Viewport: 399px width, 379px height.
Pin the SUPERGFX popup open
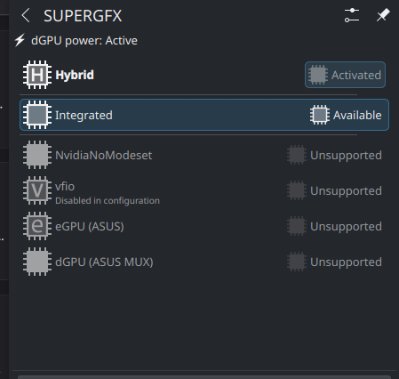[x=383, y=15]
